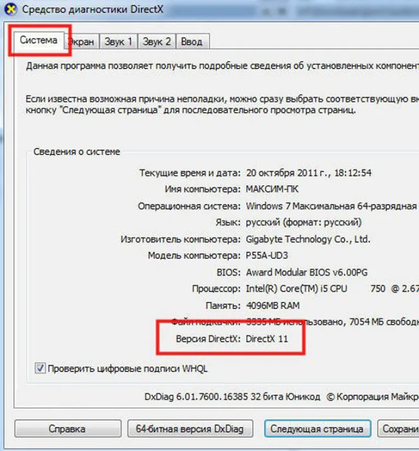Click the Имя компьютера label
Viewport: 419px width, 451px height.
(202, 189)
